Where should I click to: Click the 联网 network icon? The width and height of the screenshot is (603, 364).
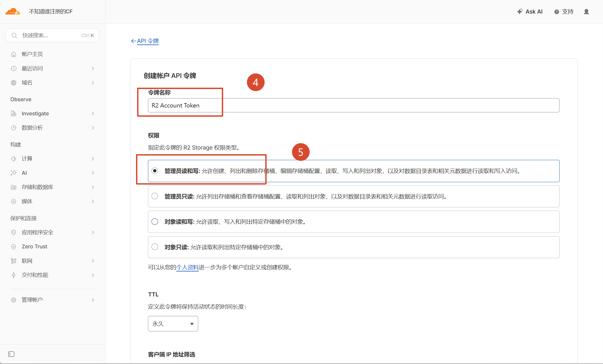point(14,261)
